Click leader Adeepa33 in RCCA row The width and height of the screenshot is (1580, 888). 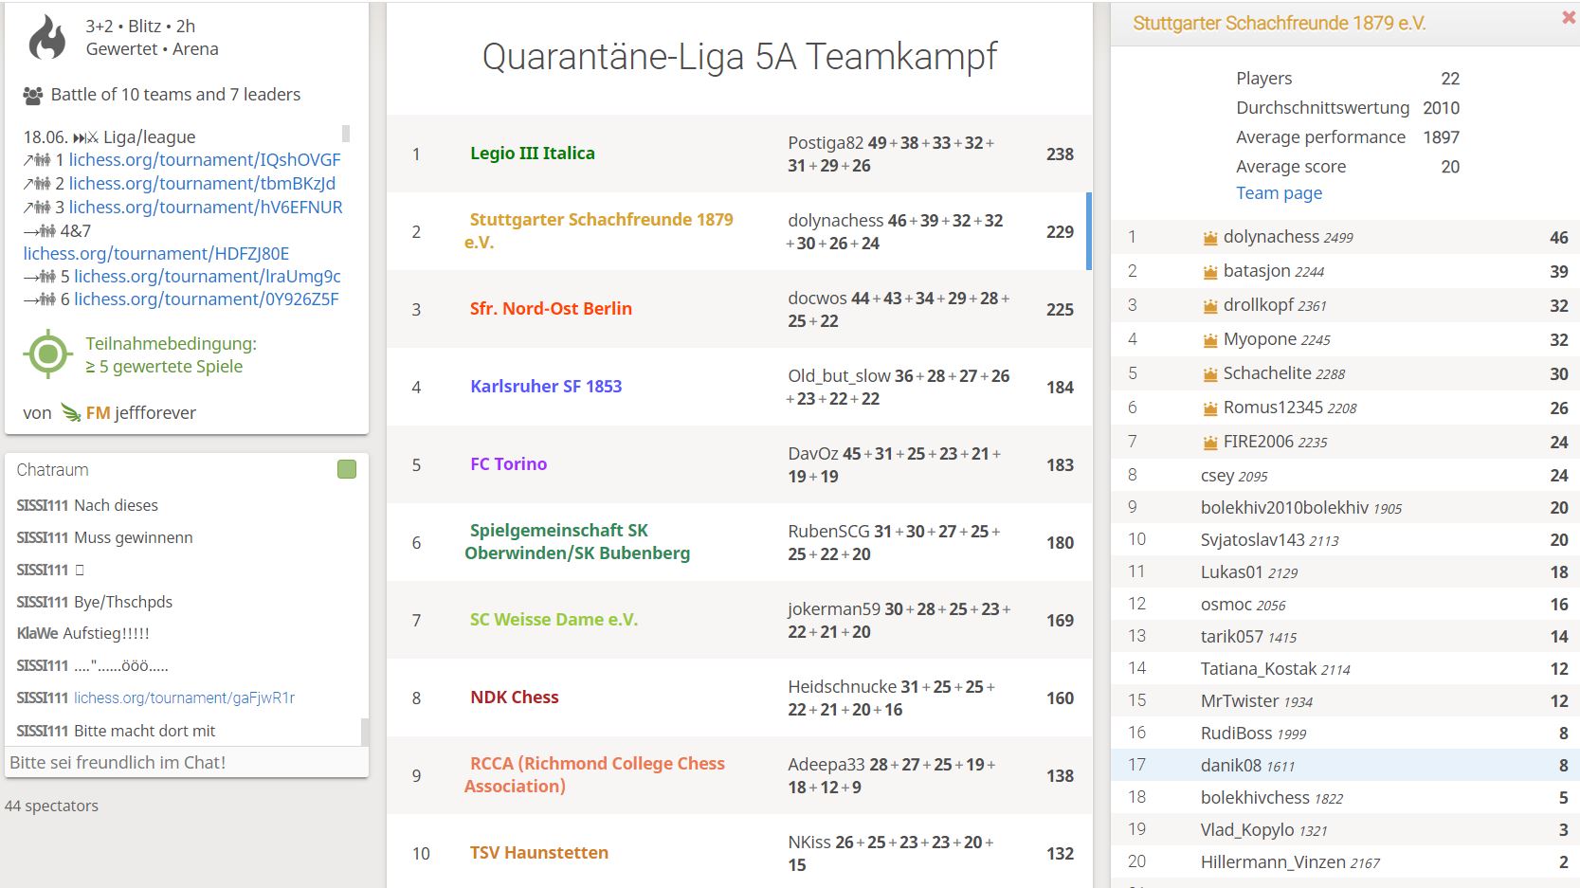click(x=826, y=765)
